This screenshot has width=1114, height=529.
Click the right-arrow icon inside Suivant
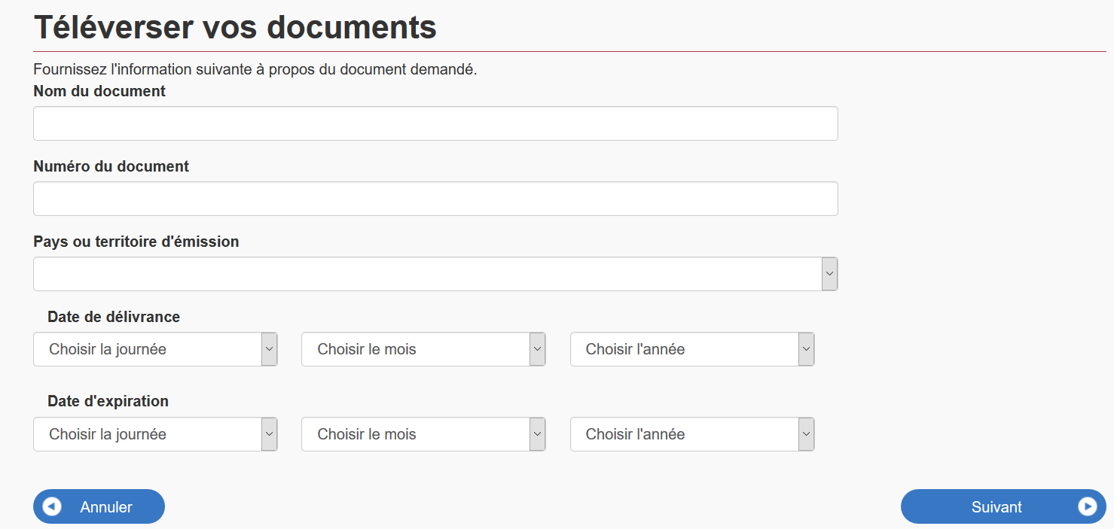tap(1087, 506)
